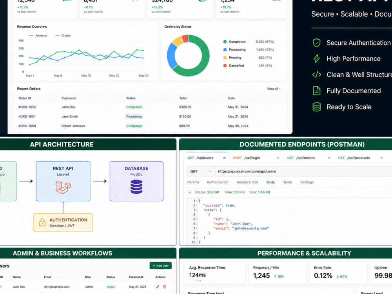The width and height of the screenshot is (392, 294).
Task: Open the GET request method dropdown
Action: coord(200,172)
